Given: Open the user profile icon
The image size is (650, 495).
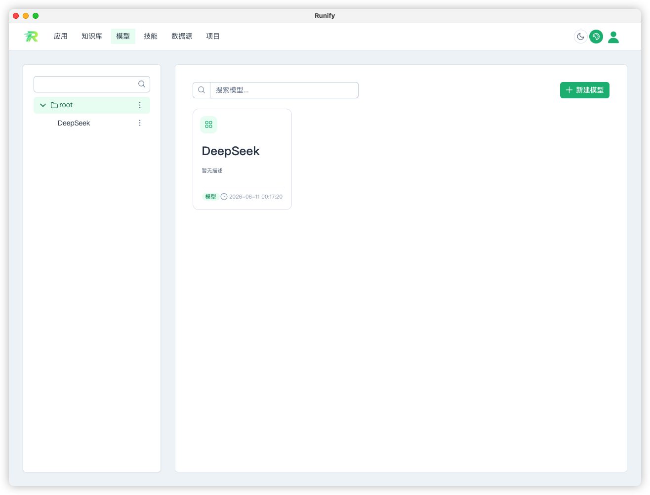Looking at the screenshot, I should pos(613,37).
